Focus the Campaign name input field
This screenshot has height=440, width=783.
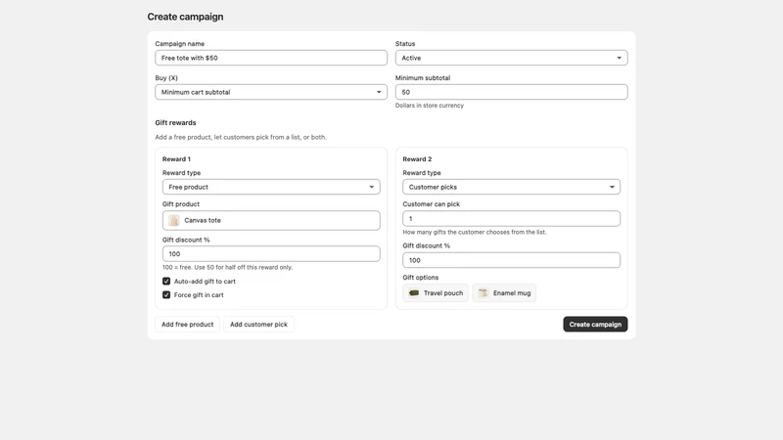pos(271,58)
